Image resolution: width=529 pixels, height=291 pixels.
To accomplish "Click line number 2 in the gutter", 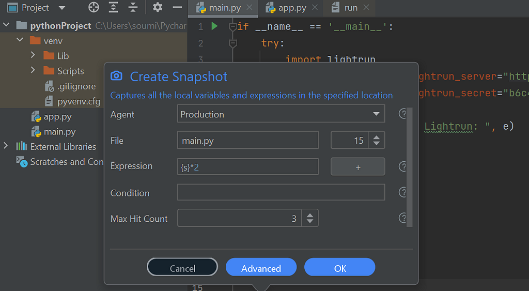I will tap(201, 43).
